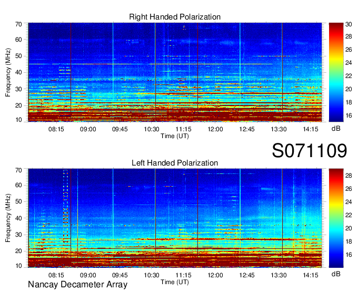Click the 10 MHz tick on the bottom plot
Screen dimensions: 358x291
[x=18, y=266]
